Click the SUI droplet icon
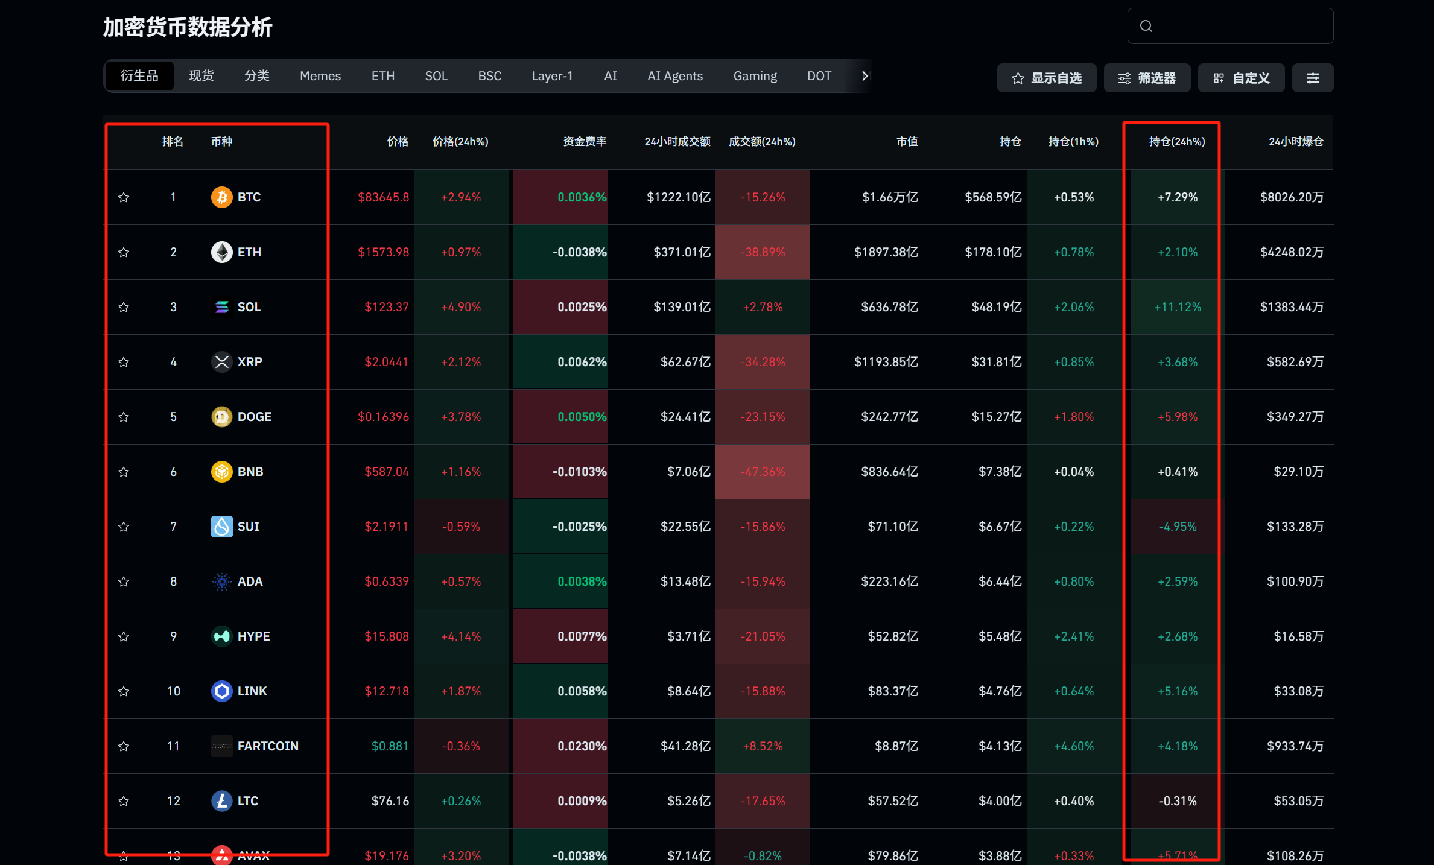 click(221, 527)
